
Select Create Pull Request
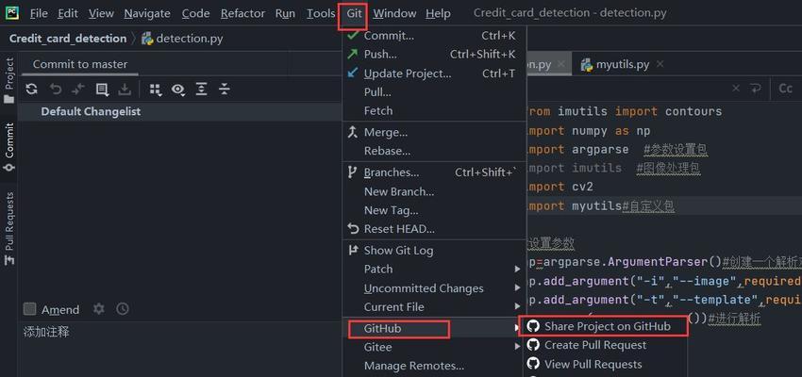point(594,345)
